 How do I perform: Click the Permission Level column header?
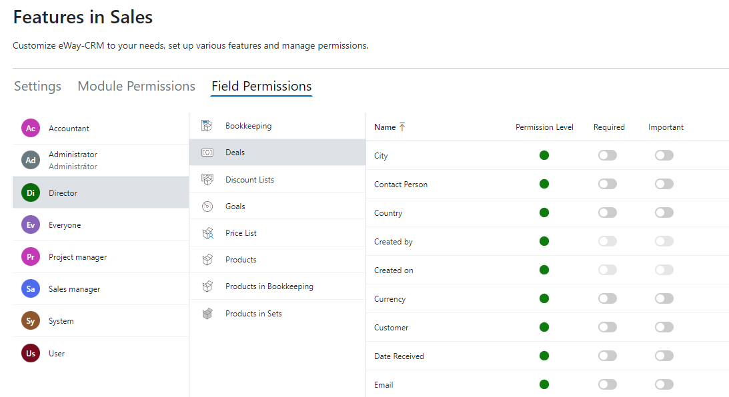(x=544, y=127)
